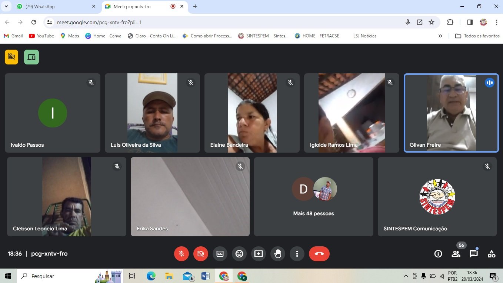Open the YouTube bookmark
Viewport: 503px width, 283px height.
tap(41, 36)
